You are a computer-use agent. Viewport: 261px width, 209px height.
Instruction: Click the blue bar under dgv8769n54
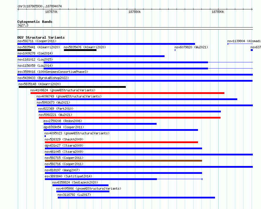point(121,130)
